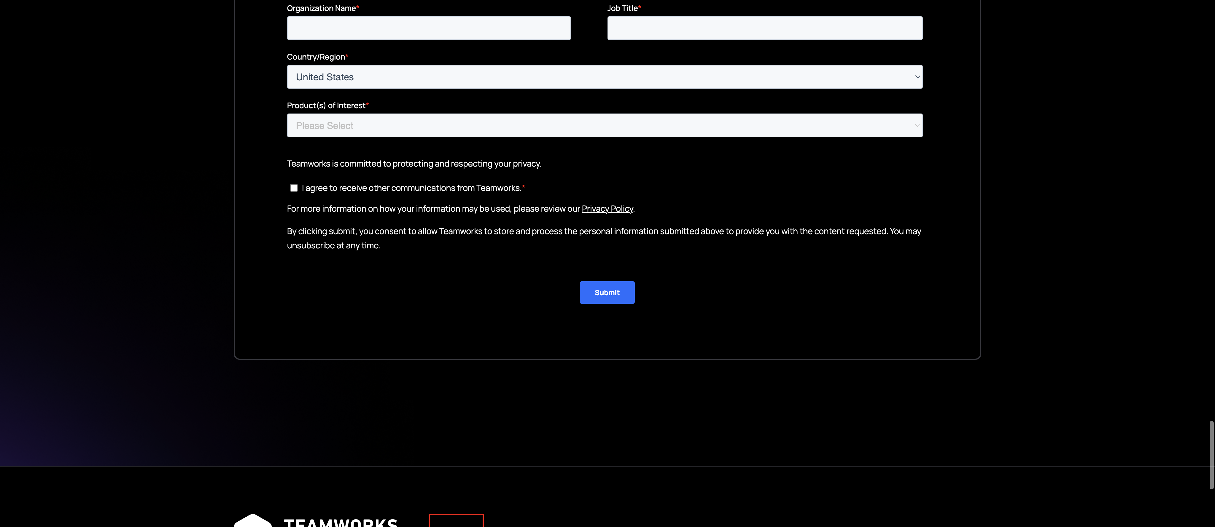The width and height of the screenshot is (1215, 527).
Task: Click the 'I agree to receive other communications' label
Action: click(x=411, y=188)
